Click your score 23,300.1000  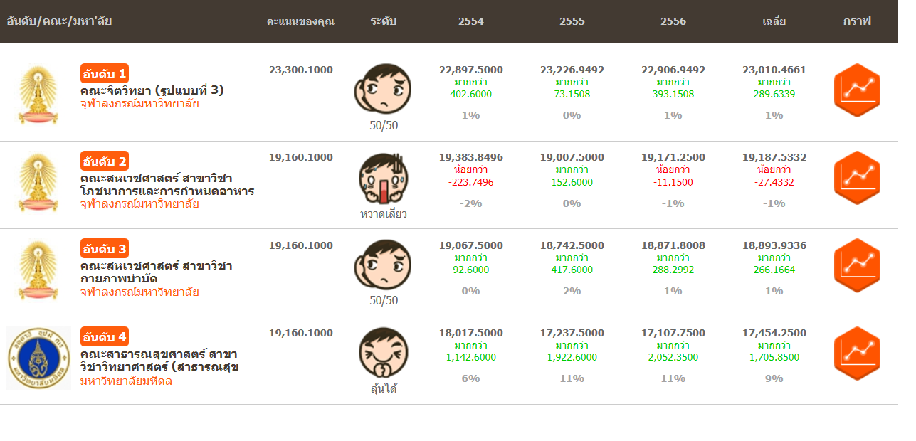pos(301,70)
